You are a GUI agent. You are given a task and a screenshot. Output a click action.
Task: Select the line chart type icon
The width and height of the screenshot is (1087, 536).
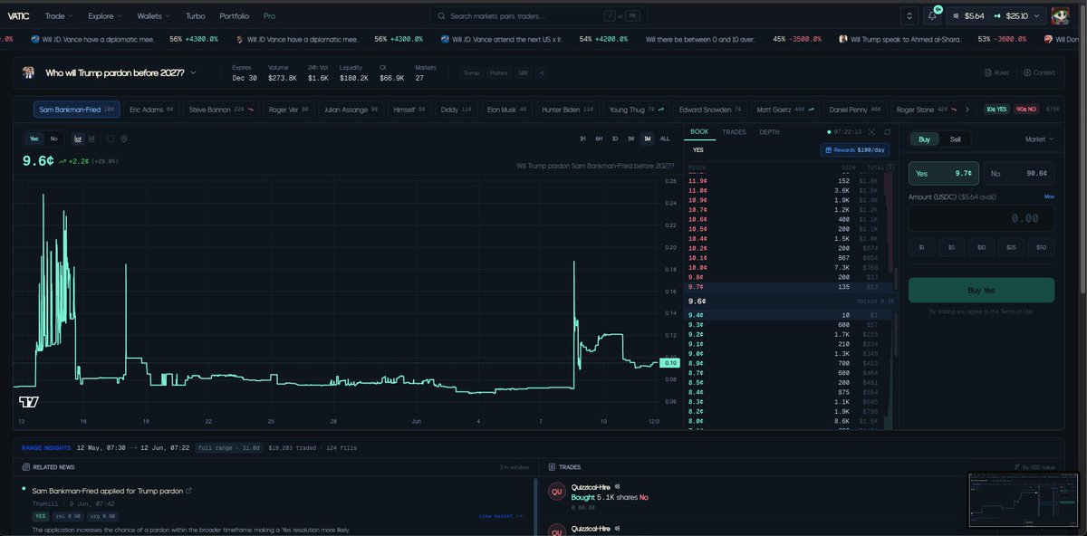pos(79,139)
